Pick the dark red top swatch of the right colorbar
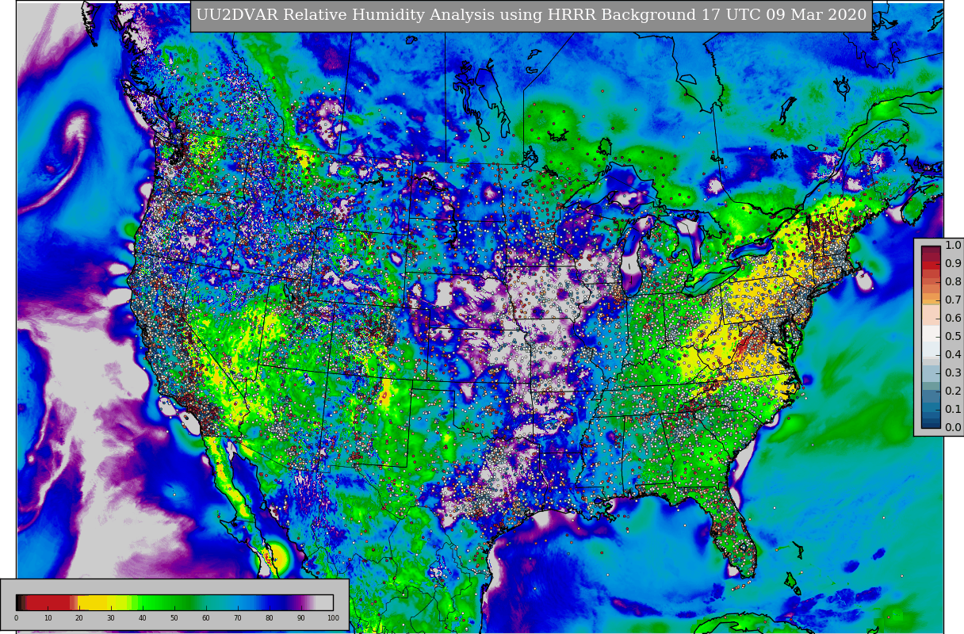The image size is (964, 634). point(931,250)
